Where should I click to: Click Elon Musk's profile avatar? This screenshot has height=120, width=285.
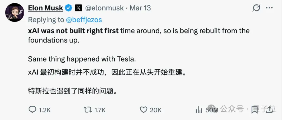[15, 13]
